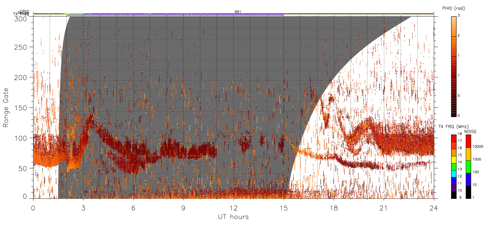Image resolution: width=488 pixels, height=225 pixels.
Task: Click the darkest bottom segment of PHI0 colorbar
Action: tap(454, 115)
